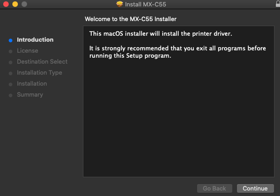Click the bullet dot beside Installation
The height and width of the screenshot is (196, 280).
[11, 84]
